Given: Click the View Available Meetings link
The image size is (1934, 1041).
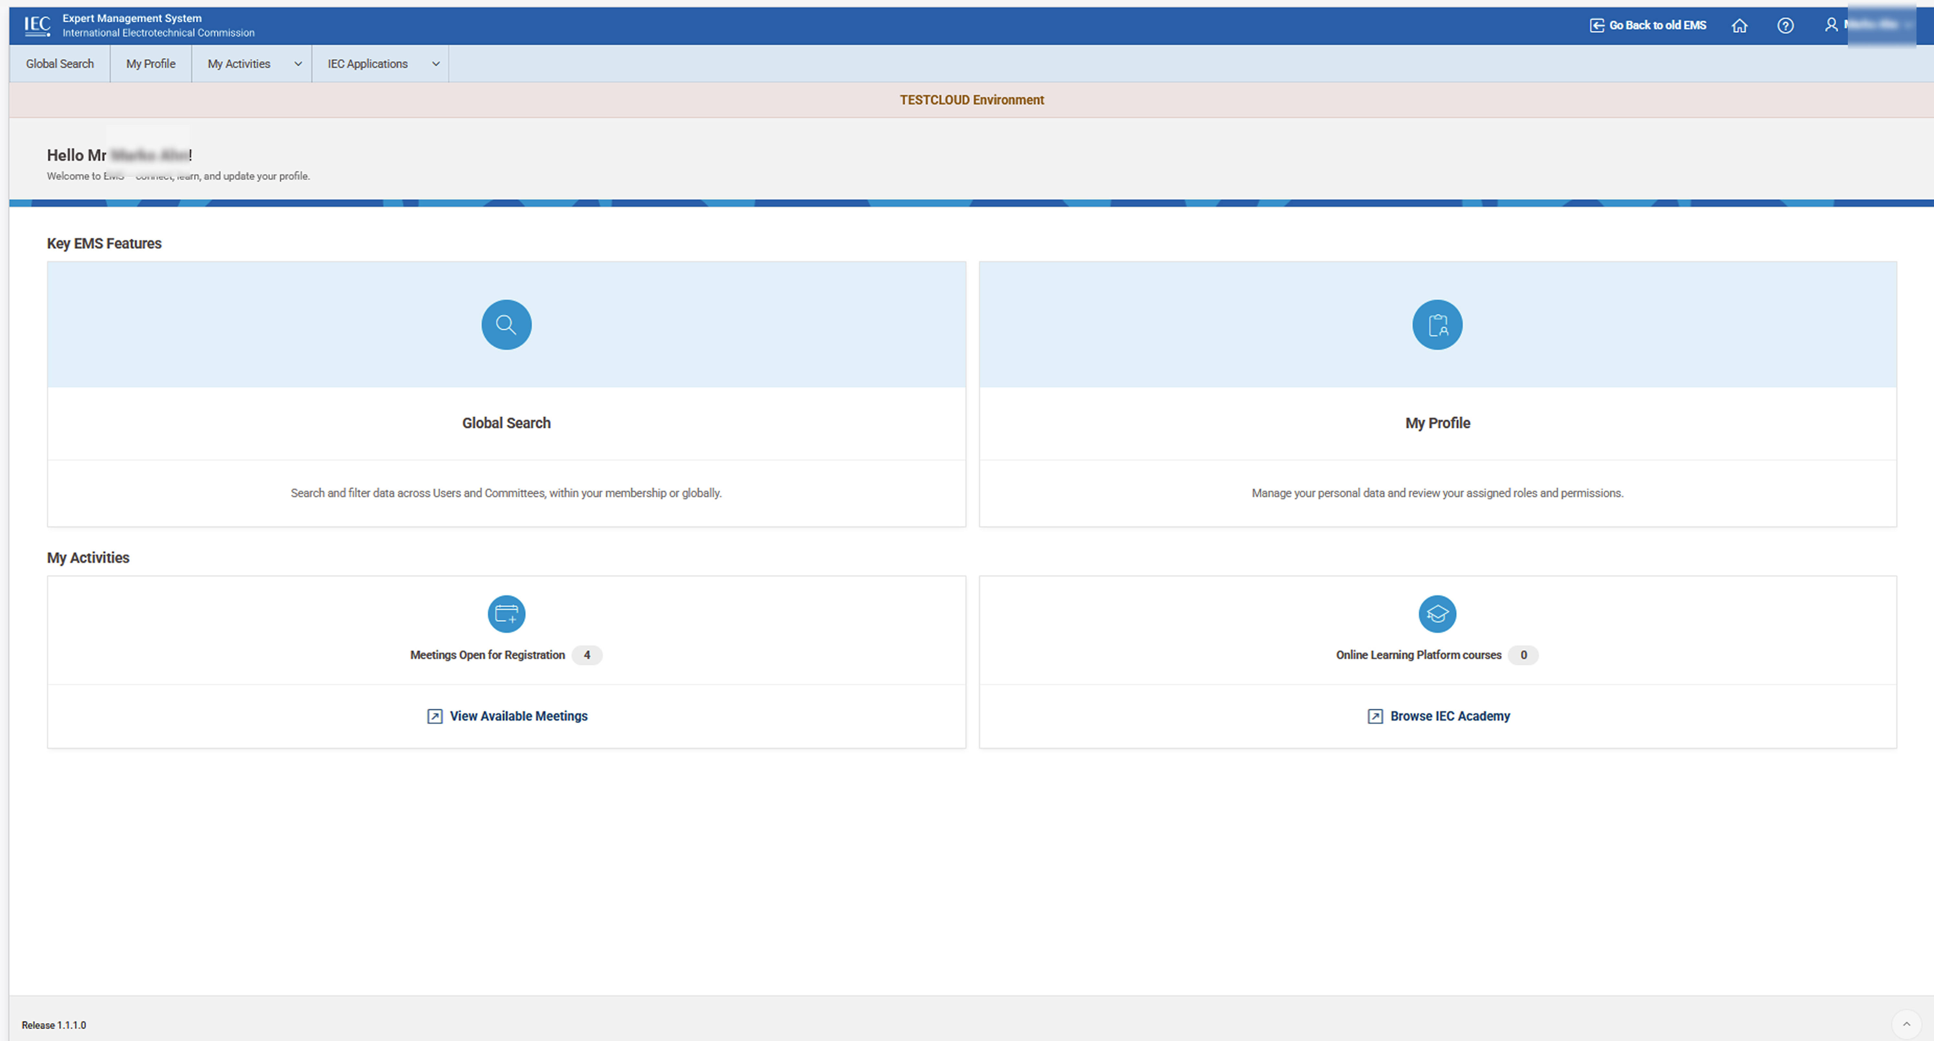Looking at the screenshot, I should click(x=518, y=715).
